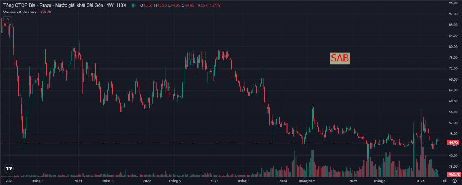Click the green market status dot
462x185 pixels.
point(133,5)
